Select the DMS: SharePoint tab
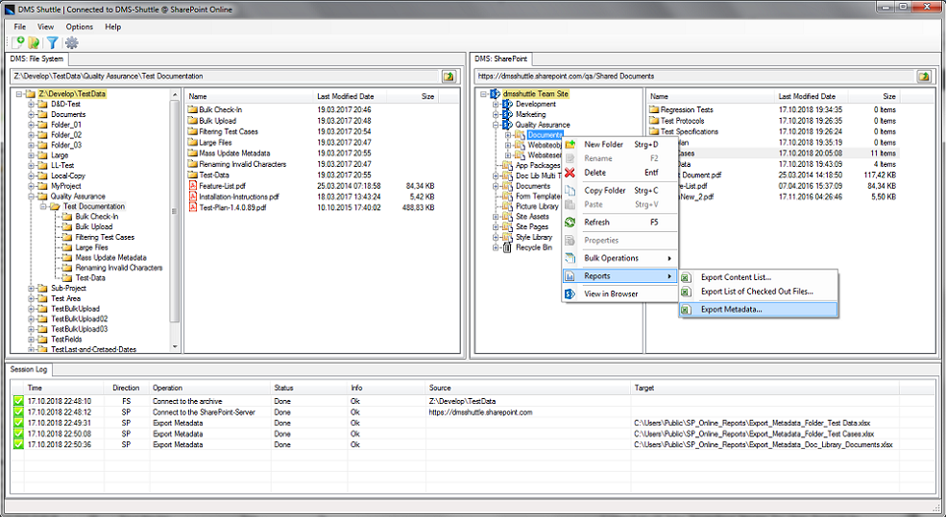 [500, 59]
